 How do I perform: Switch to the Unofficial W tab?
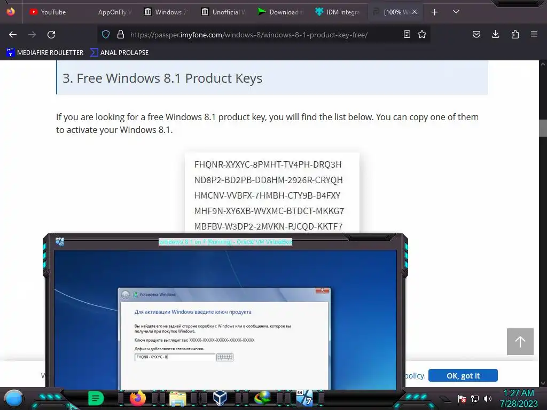pyautogui.click(x=224, y=12)
